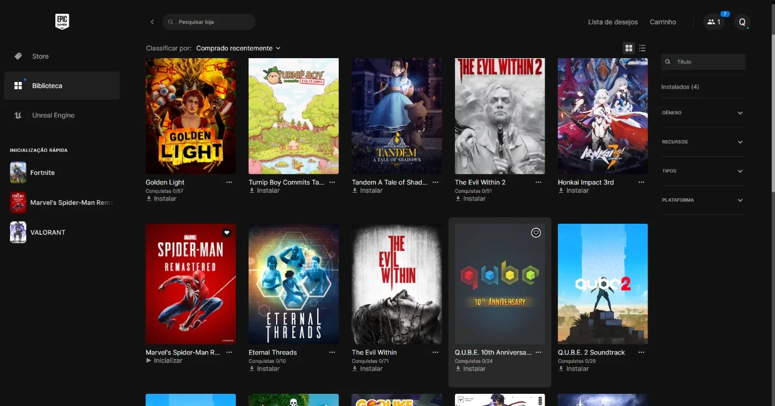Open more options for Golden Light
This screenshot has height=406, width=775.
click(x=229, y=182)
